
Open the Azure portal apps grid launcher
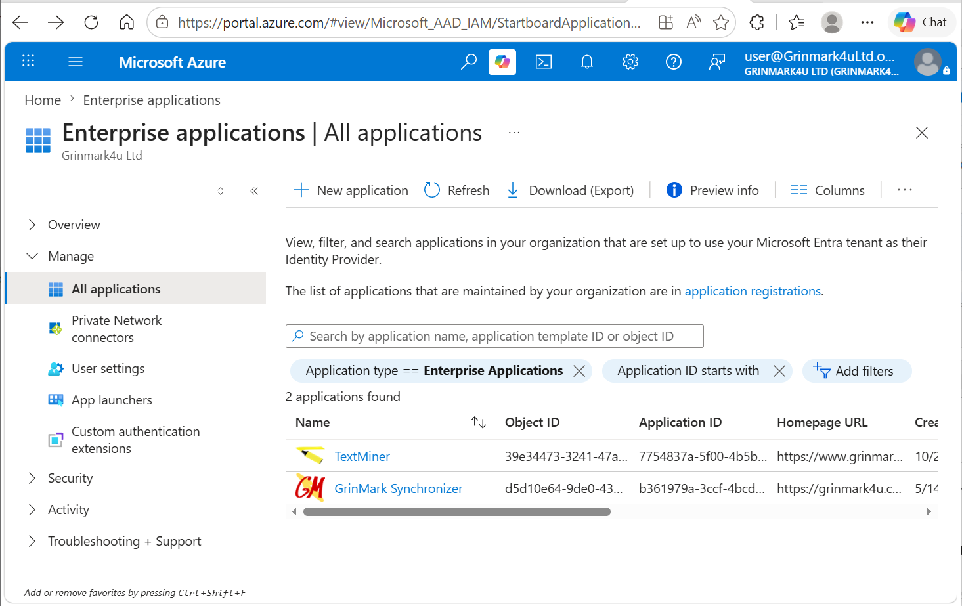(x=28, y=61)
